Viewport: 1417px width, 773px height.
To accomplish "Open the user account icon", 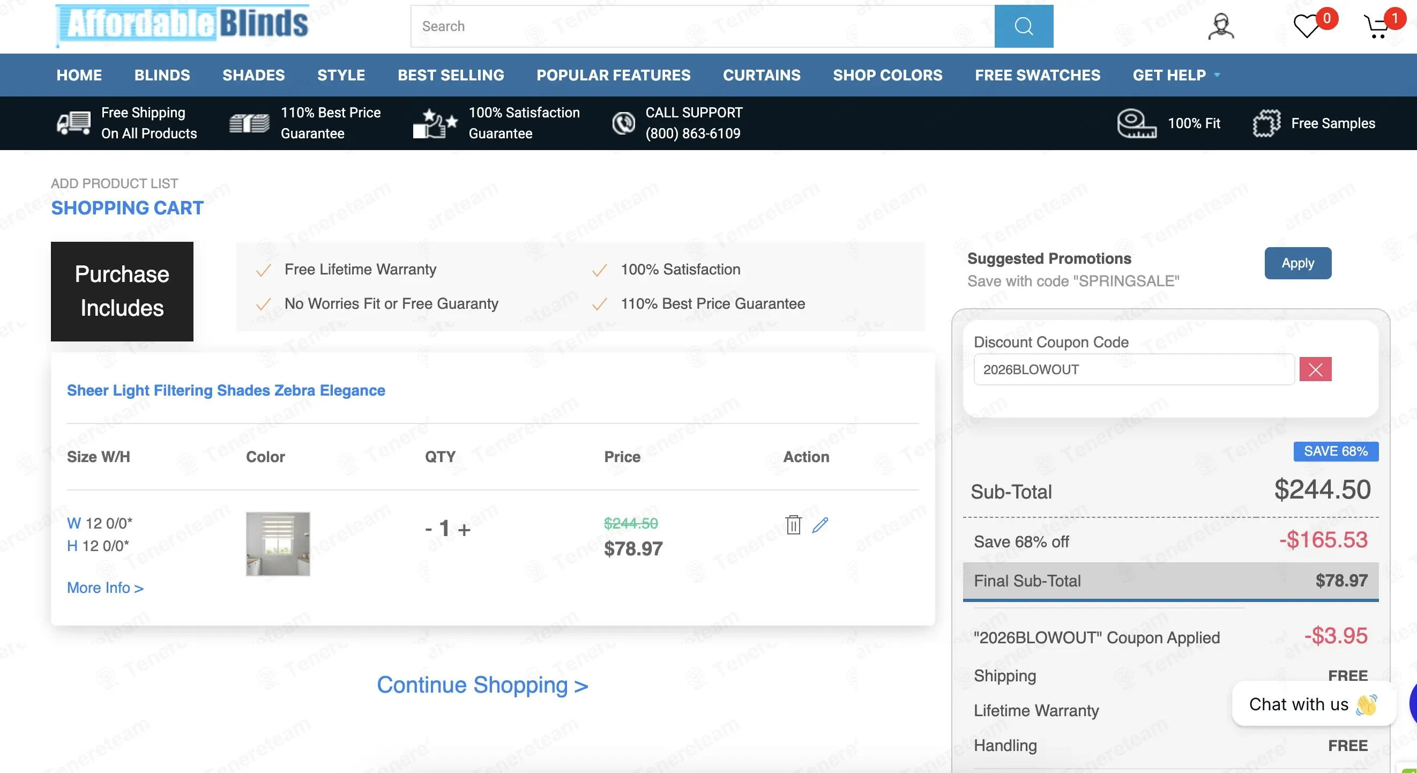I will 1221,26.
